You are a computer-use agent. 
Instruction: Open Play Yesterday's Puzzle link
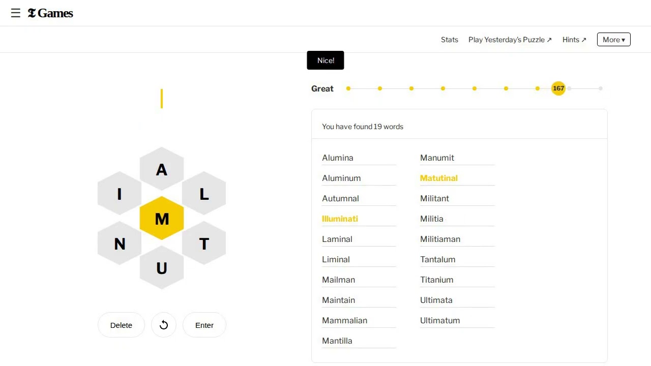click(x=510, y=40)
